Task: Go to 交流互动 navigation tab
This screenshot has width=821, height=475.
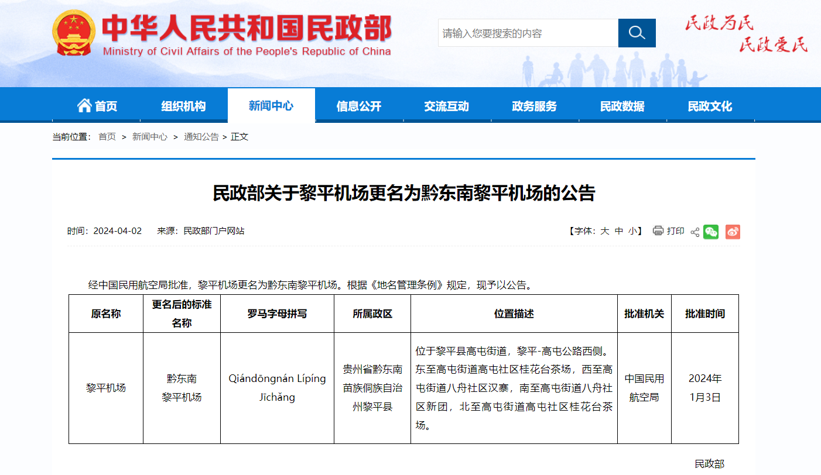Action: pos(447,106)
